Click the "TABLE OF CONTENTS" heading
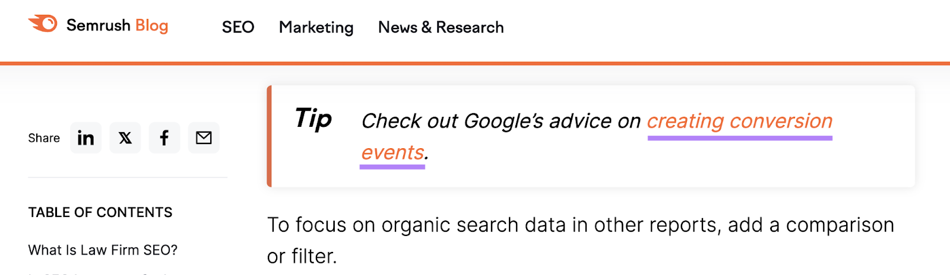This screenshot has height=275, width=950. click(100, 212)
